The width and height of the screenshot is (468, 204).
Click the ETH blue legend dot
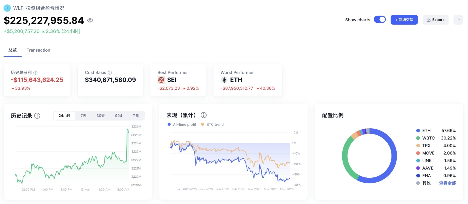tap(418, 131)
